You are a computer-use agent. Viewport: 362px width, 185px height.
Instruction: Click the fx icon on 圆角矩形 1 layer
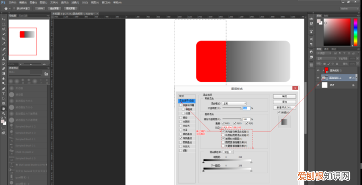tap(353, 78)
